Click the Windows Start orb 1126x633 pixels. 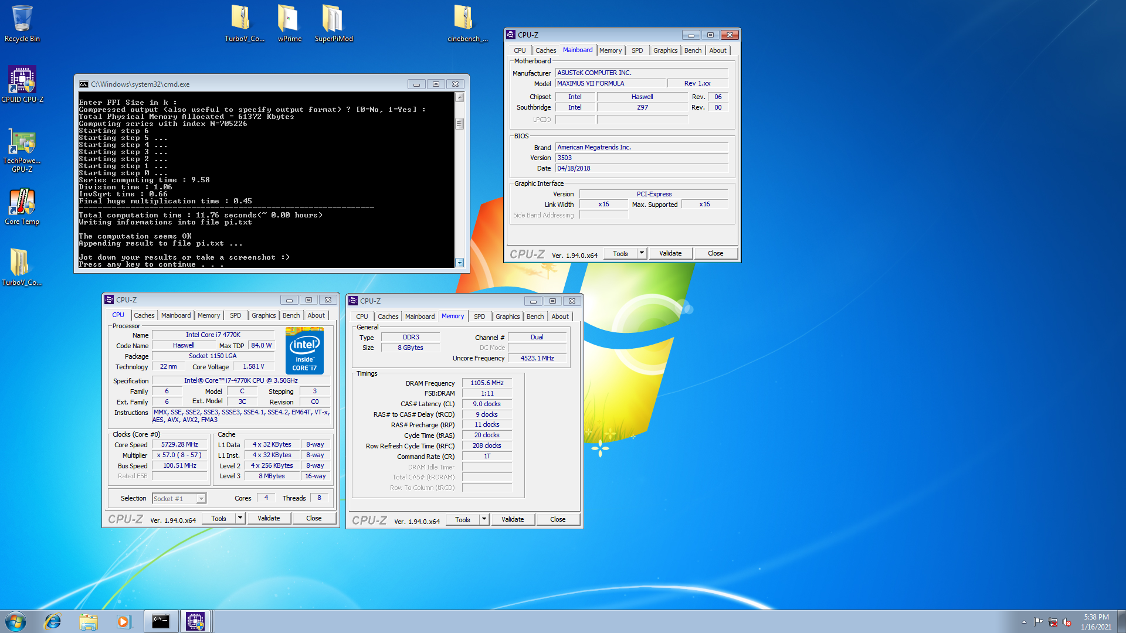pyautogui.click(x=16, y=621)
